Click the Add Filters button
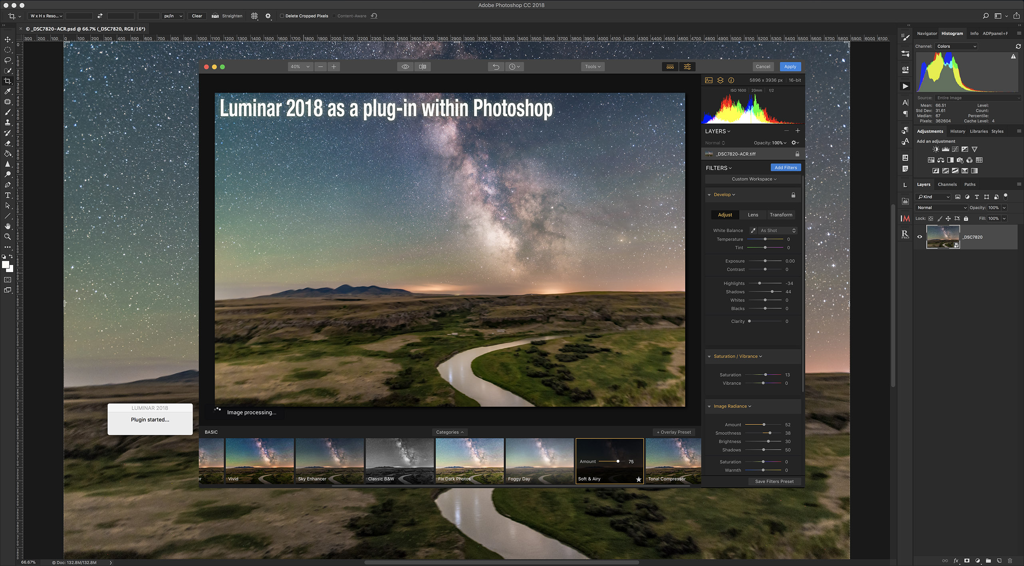The image size is (1024, 566). coord(786,168)
